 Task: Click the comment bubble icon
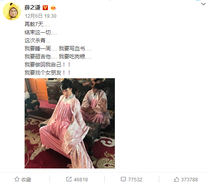click(x=123, y=179)
